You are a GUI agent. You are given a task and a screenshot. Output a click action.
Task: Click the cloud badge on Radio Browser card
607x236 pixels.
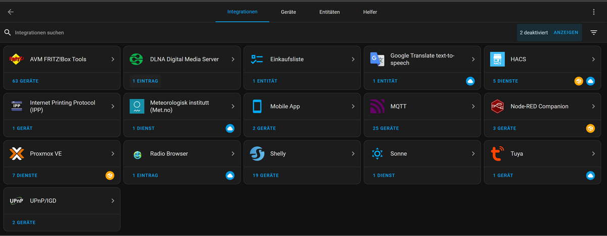pos(230,175)
